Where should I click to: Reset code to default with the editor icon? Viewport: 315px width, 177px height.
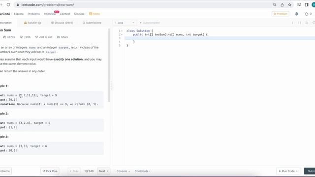(307, 23)
